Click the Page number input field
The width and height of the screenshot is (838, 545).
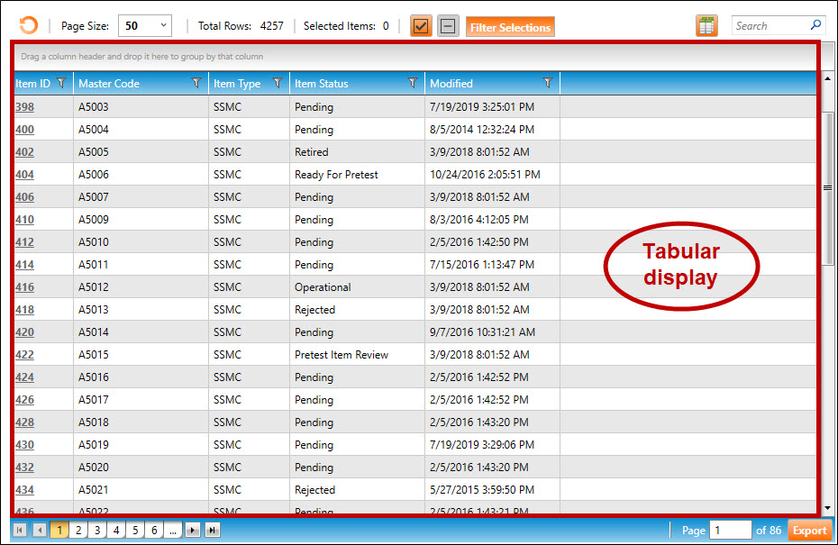730,531
